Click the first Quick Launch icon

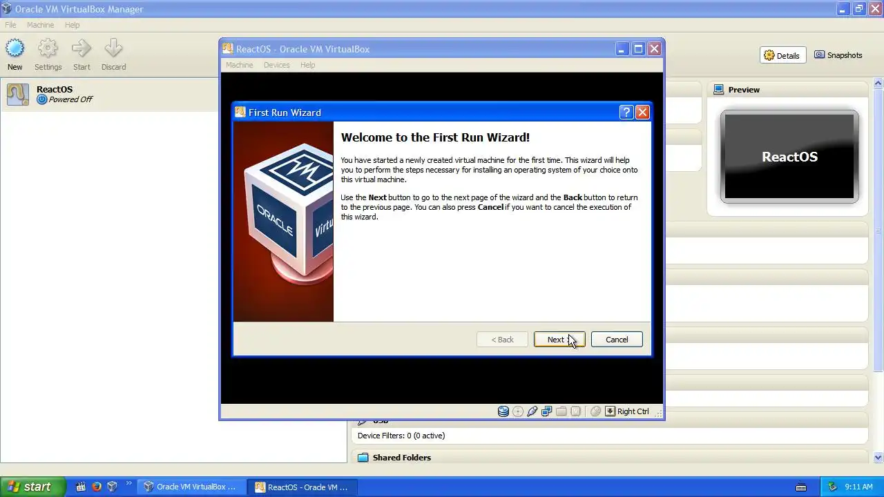tap(81, 487)
